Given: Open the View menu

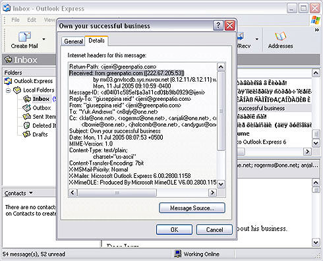Looking at the screenshot, I should click(x=49, y=20).
